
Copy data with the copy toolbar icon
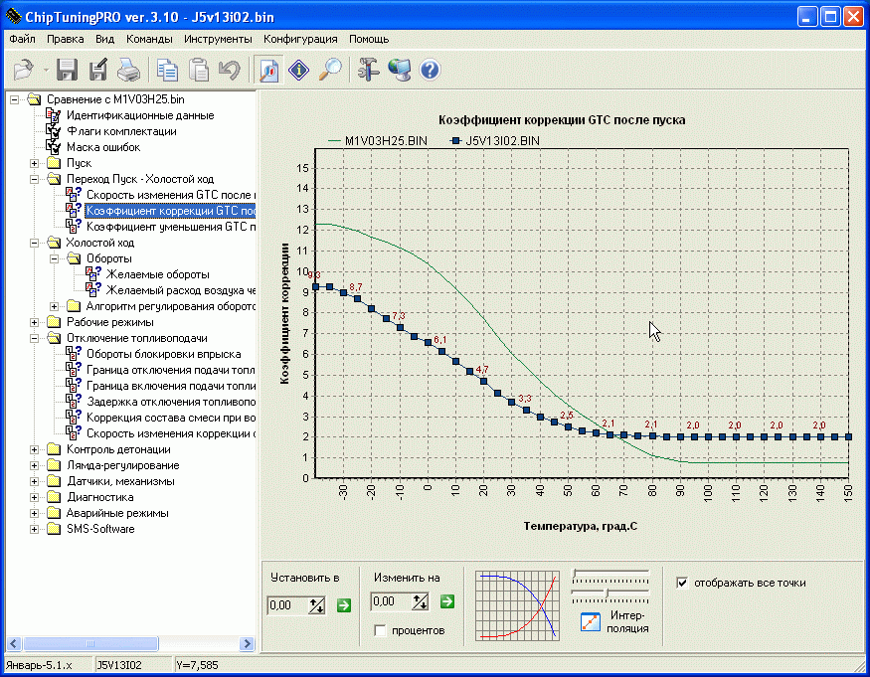(167, 70)
